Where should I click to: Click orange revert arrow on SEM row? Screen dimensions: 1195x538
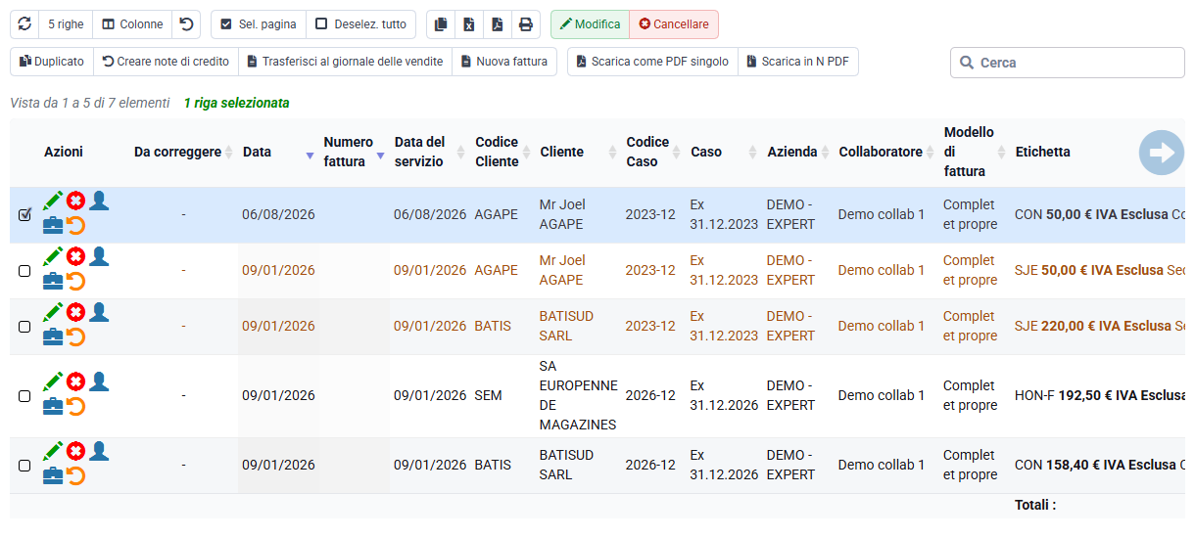click(x=75, y=407)
